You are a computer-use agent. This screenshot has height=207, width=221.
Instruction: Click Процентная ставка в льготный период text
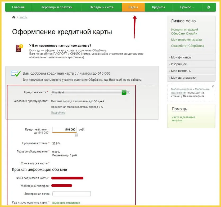[x=77, y=107]
